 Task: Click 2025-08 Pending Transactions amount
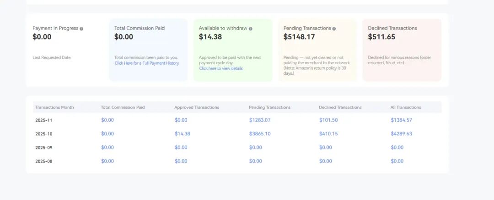pos(256,161)
